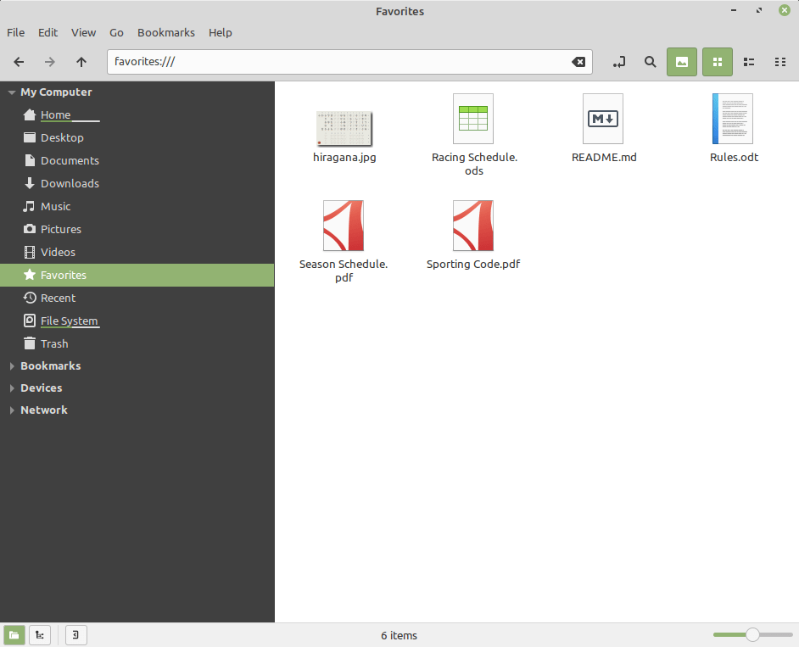Expand the Bookmarks section
This screenshot has height=647, width=799.
point(12,366)
